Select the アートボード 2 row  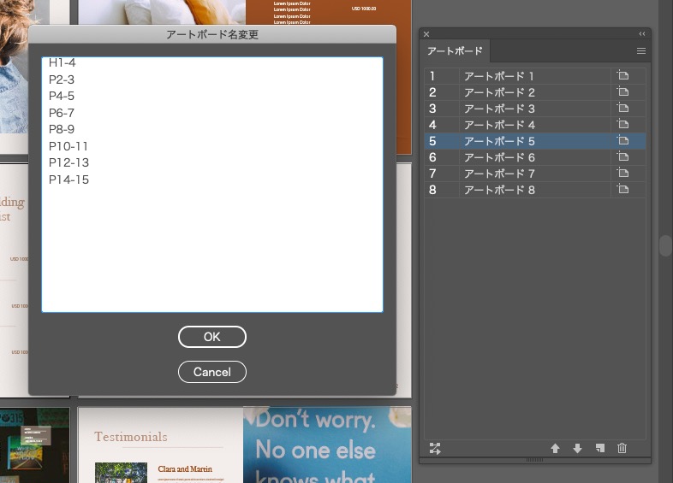[535, 92]
